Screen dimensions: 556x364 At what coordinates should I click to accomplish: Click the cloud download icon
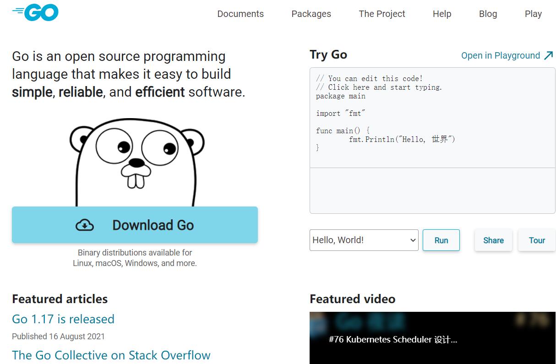[x=85, y=225]
